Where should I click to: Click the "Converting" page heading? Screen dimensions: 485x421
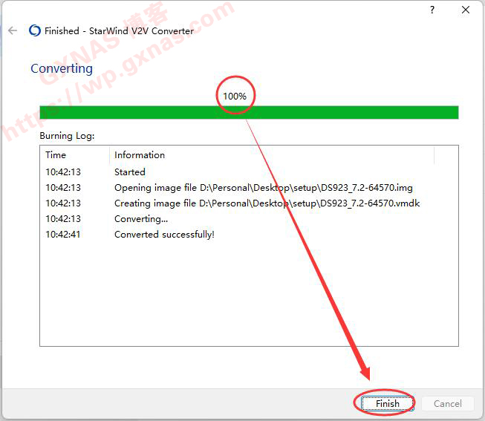tap(62, 68)
